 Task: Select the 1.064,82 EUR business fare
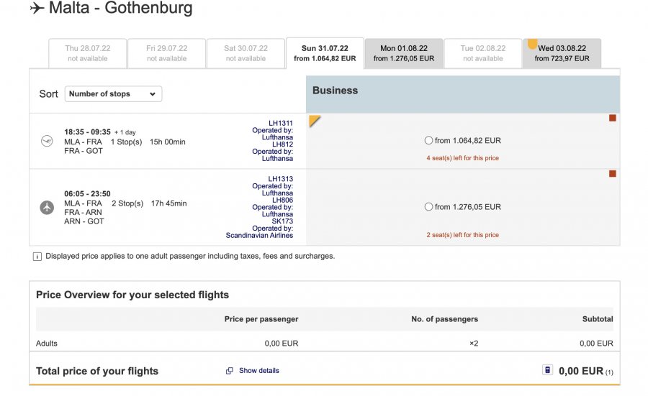429,141
